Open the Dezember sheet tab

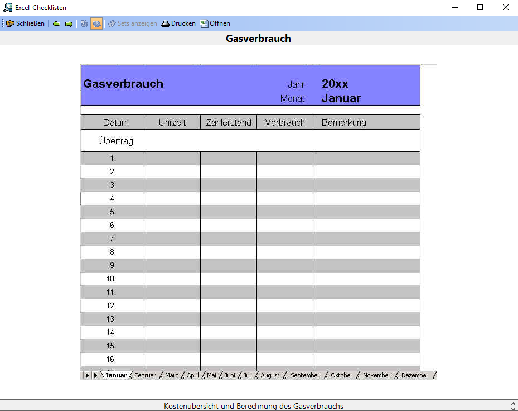tap(415, 375)
